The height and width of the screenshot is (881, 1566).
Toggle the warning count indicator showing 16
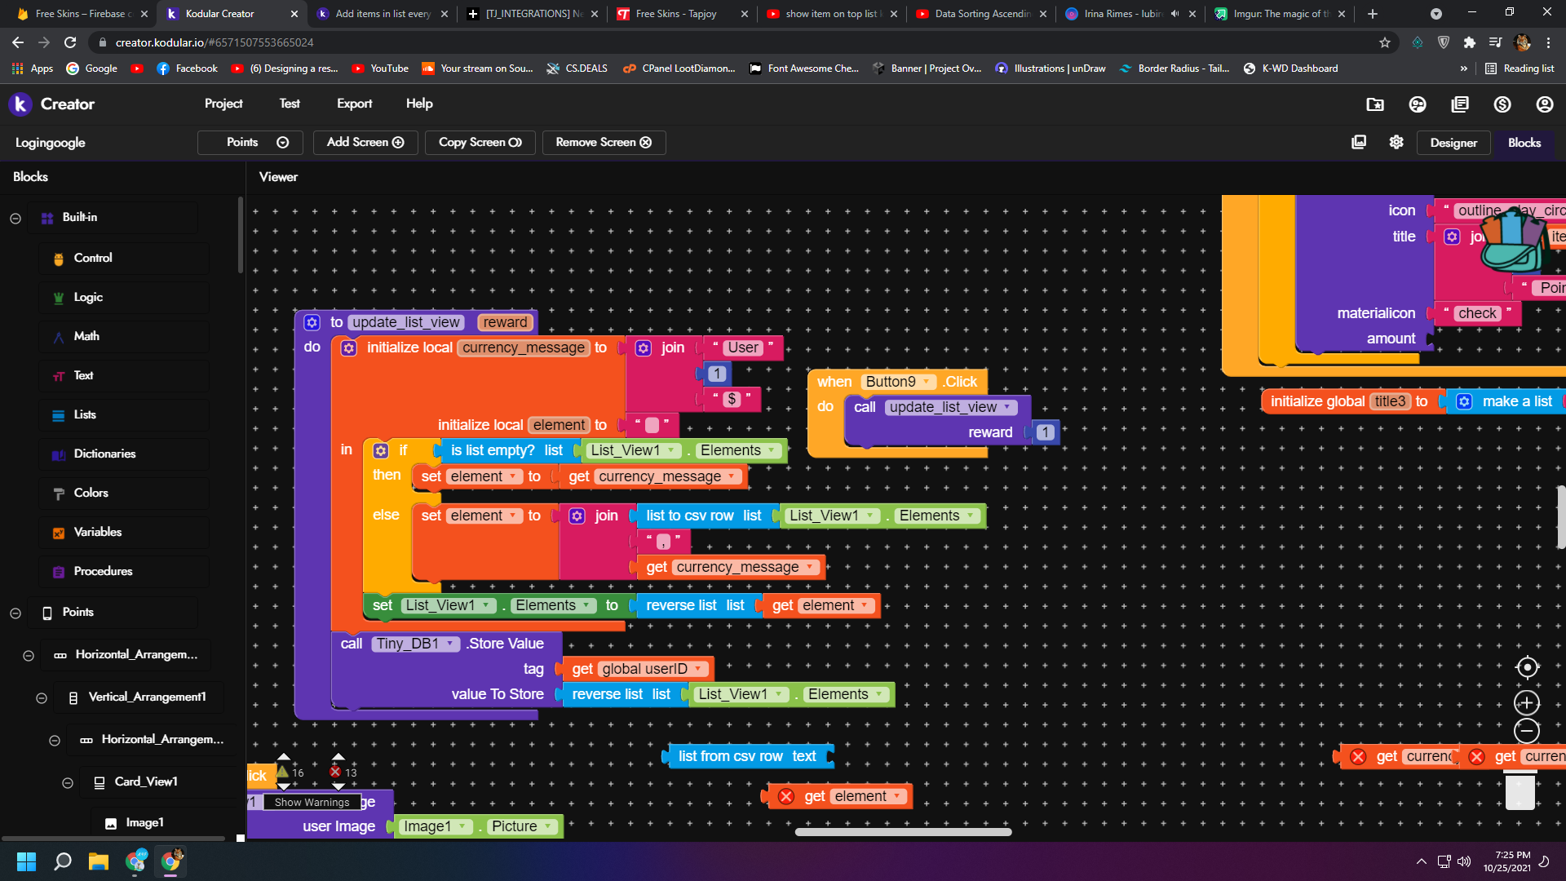click(283, 772)
